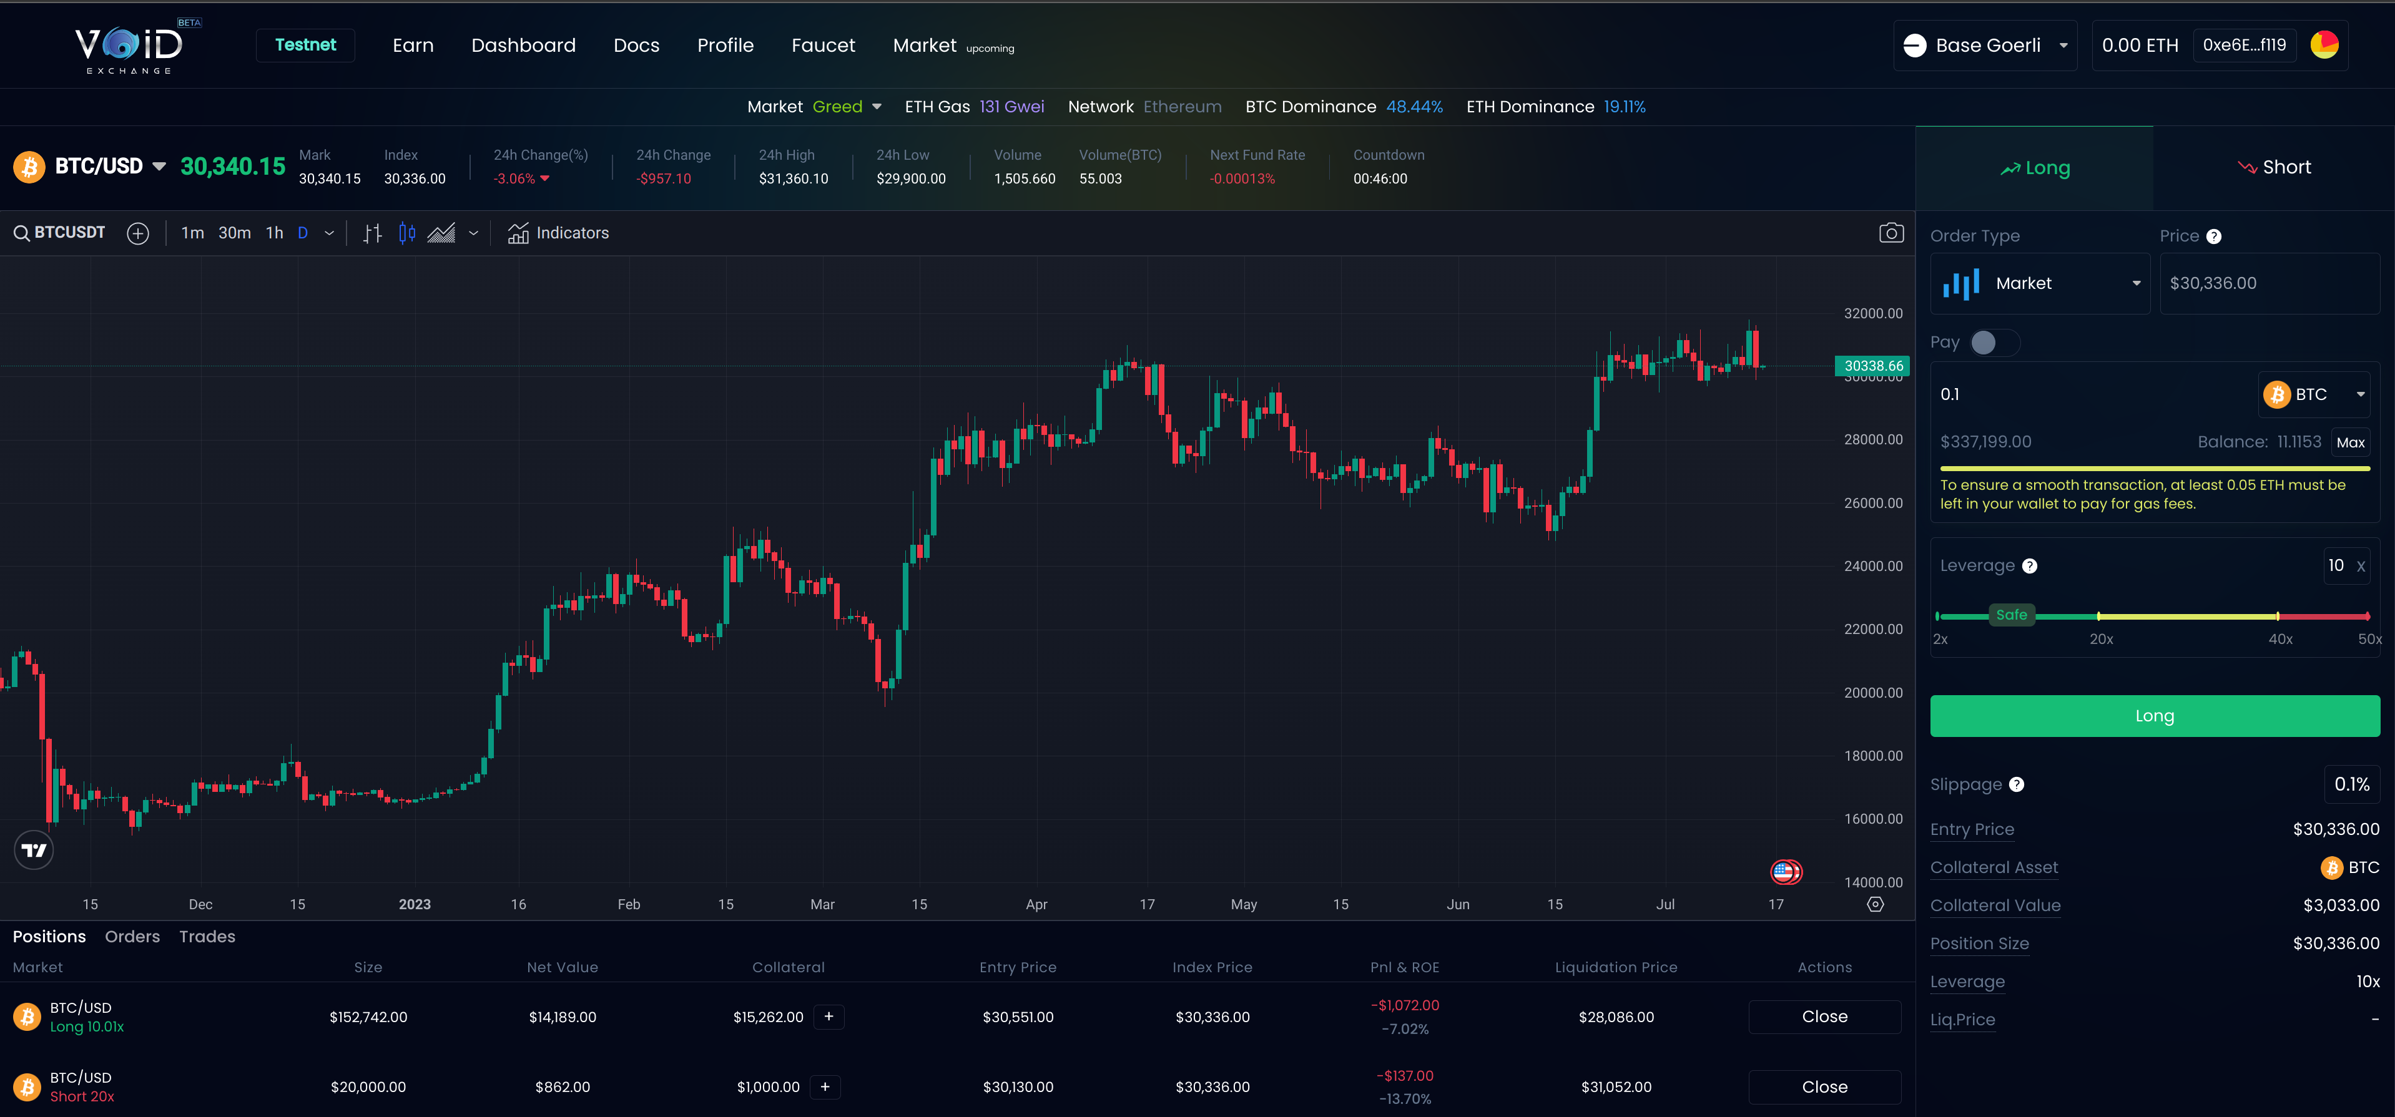Image resolution: width=2395 pixels, height=1117 pixels.
Task: Click the 30338.66 current price label
Action: pyautogui.click(x=1872, y=366)
